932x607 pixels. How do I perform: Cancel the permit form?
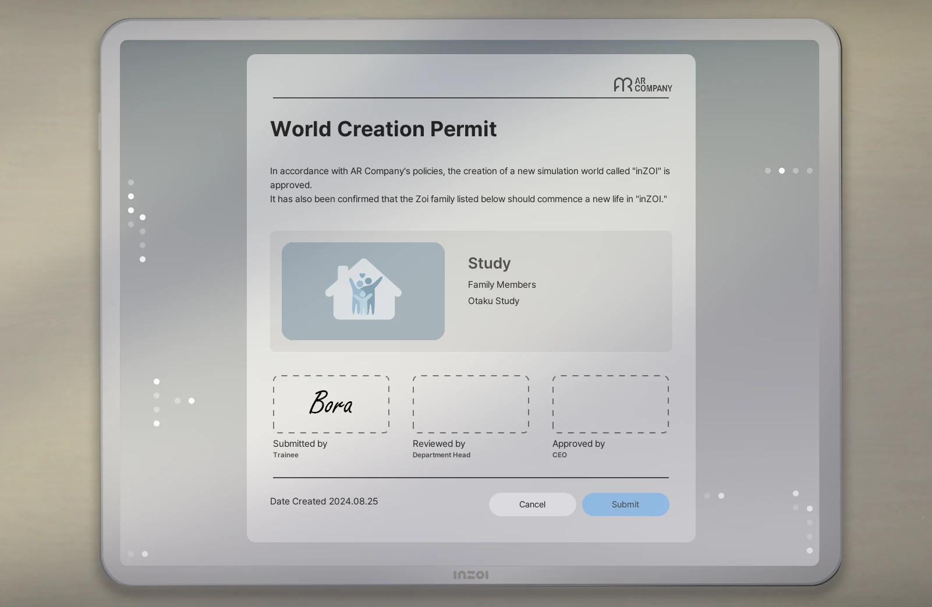coord(532,504)
